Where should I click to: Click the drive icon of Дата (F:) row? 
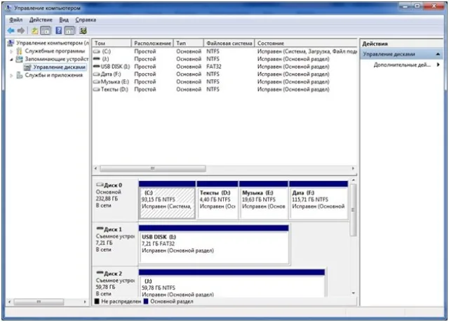pos(97,74)
